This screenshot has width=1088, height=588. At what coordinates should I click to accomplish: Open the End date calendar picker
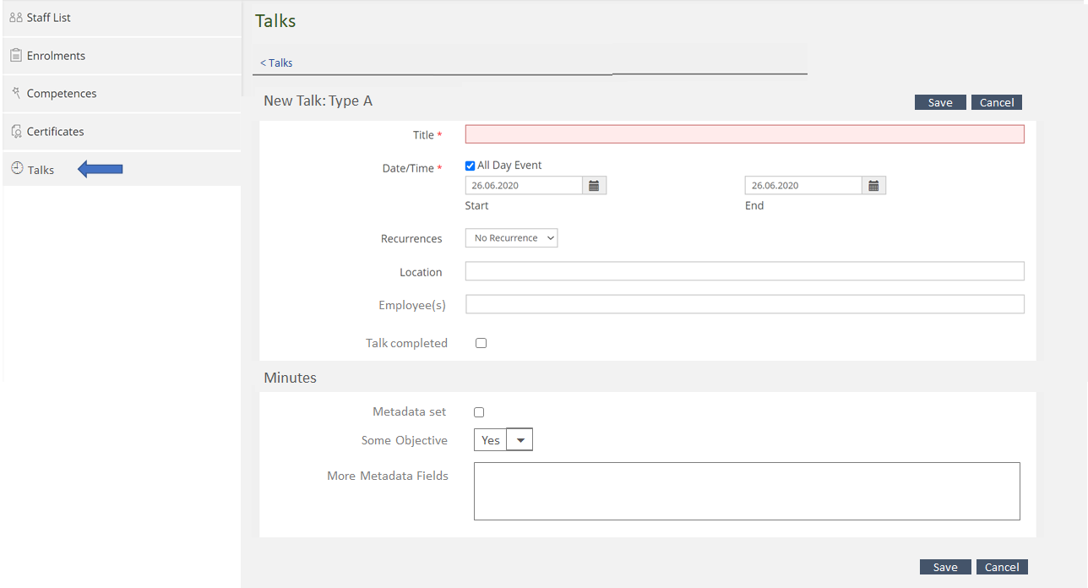(x=873, y=186)
